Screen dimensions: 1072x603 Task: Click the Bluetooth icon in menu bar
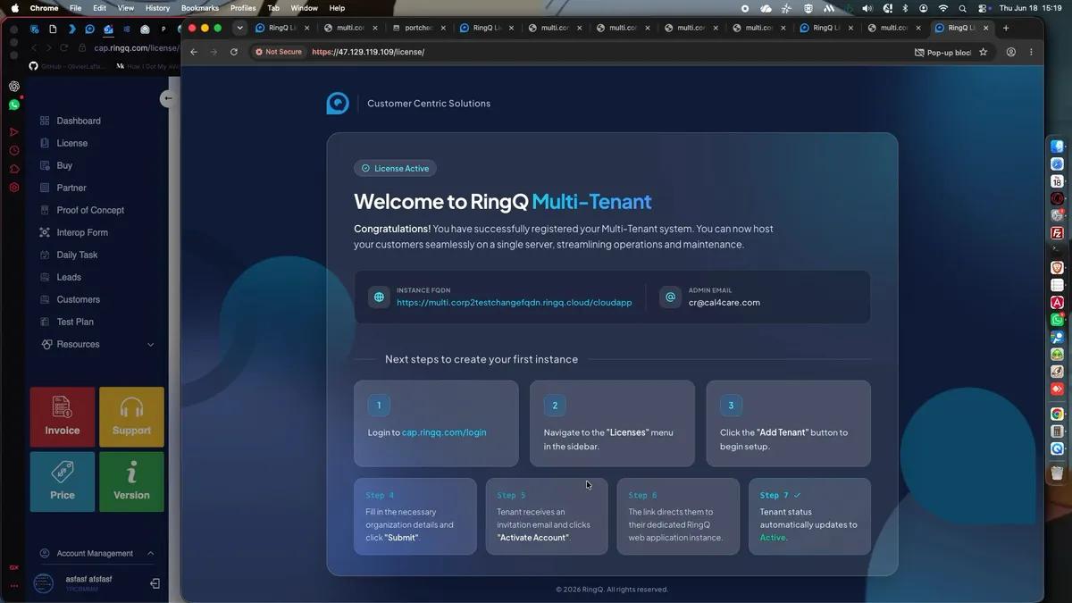pyautogui.click(x=904, y=8)
